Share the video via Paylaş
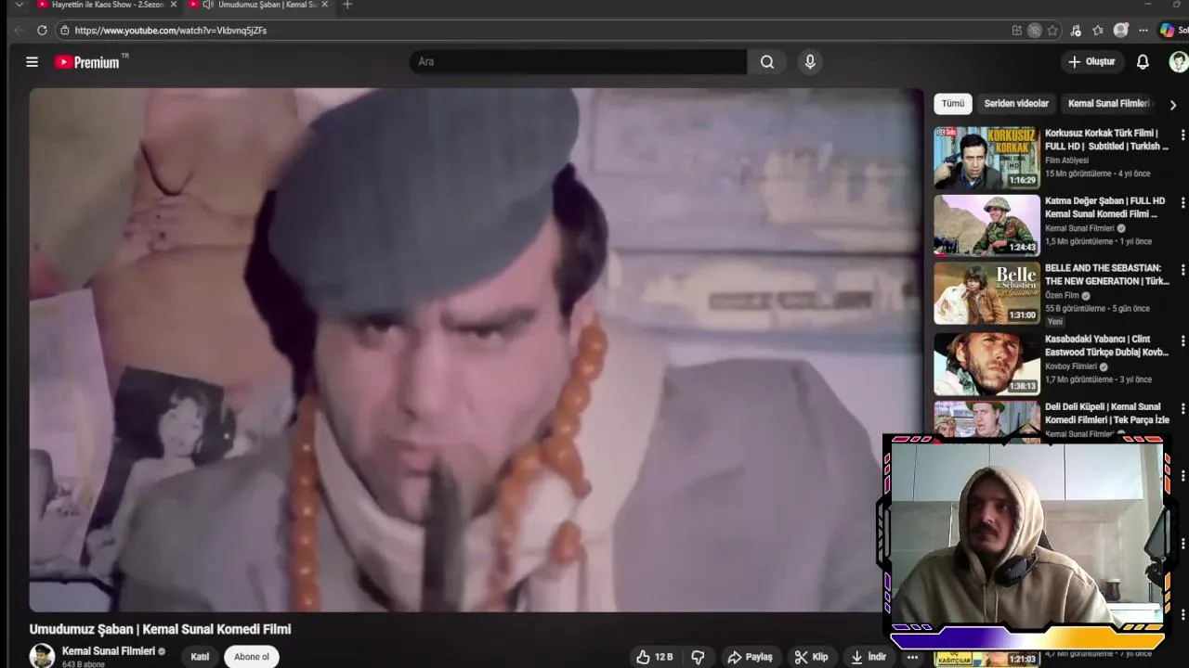Viewport: 1189px width, 668px height. pos(751,657)
